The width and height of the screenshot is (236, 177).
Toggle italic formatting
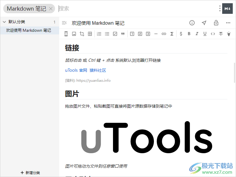tap(197, 34)
